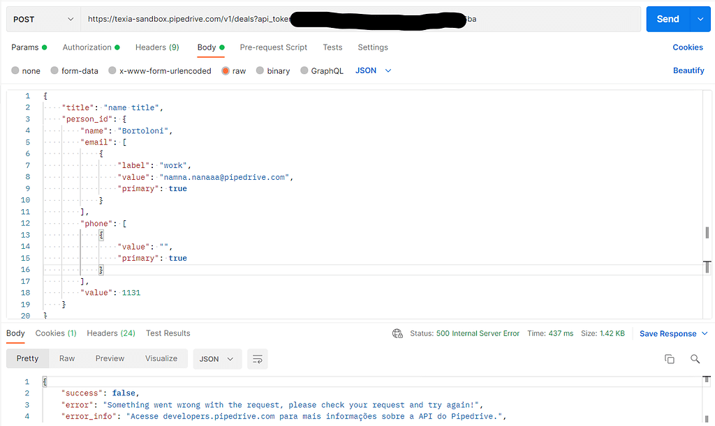715x426 pixels.
Task: Open the response JSON format dropdown
Action: [217, 359]
